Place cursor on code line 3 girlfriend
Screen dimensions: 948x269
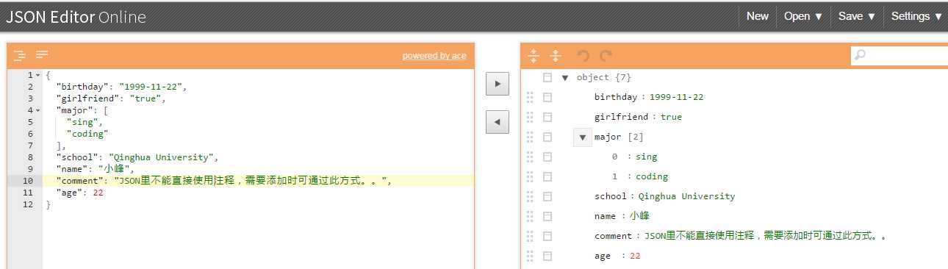[x=112, y=98]
